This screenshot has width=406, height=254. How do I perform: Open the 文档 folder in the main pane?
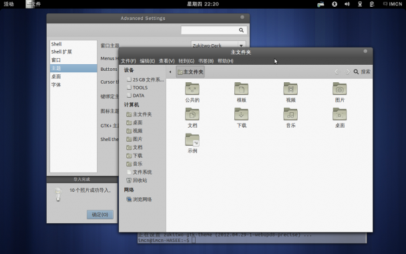tap(192, 114)
